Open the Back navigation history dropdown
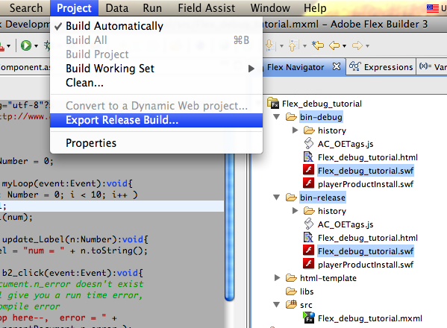Screen dimensions: 447x328 (x=344, y=45)
